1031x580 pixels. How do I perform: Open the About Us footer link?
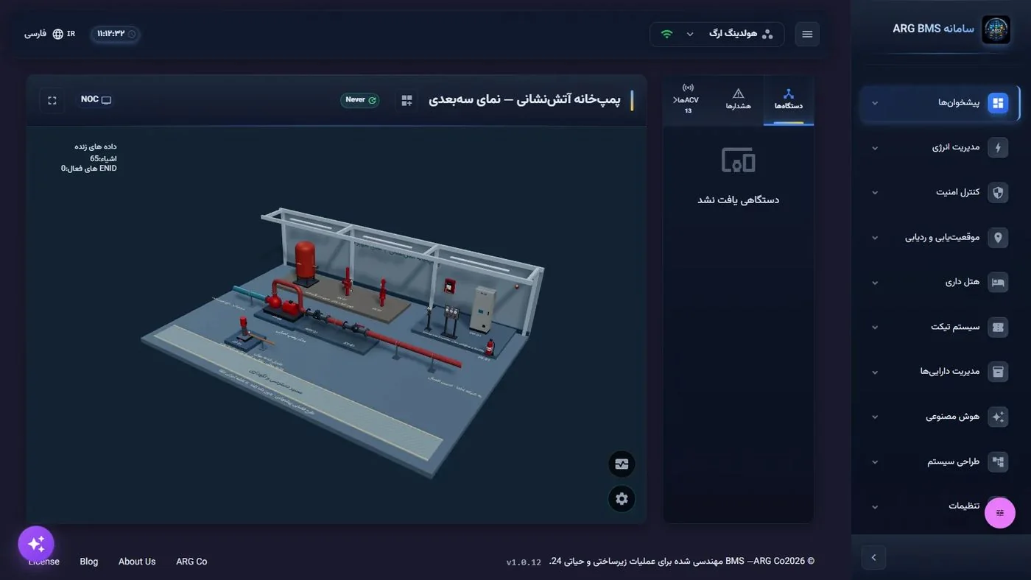coord(137,562)
